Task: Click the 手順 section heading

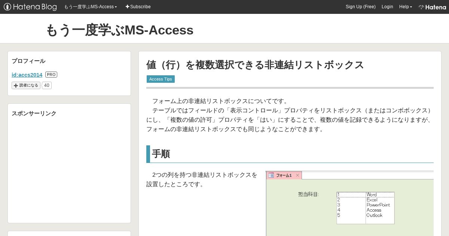Action: tap(161, 154)
